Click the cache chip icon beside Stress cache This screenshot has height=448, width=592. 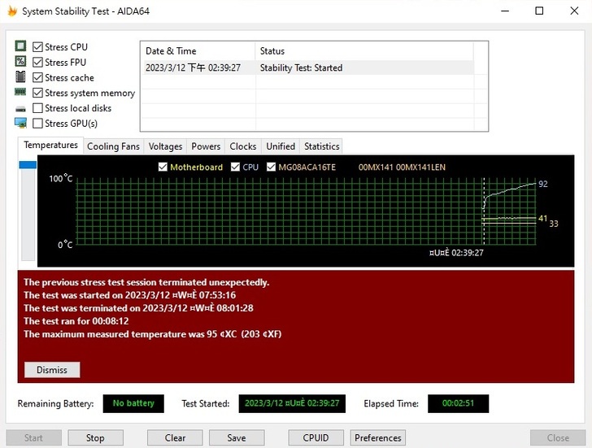point(20,77)
